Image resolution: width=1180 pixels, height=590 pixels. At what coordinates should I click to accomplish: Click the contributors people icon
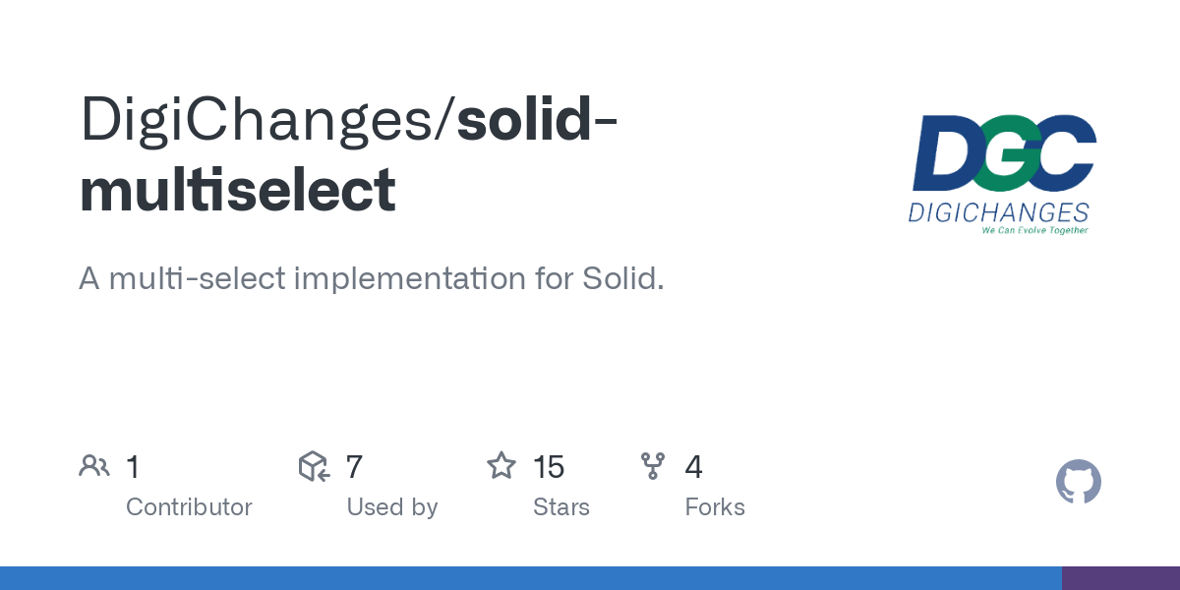(94, 466)
